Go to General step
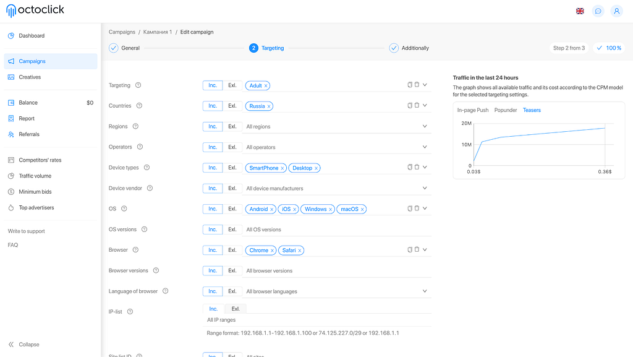Screen dimensions: 633x357 (124, 48)
